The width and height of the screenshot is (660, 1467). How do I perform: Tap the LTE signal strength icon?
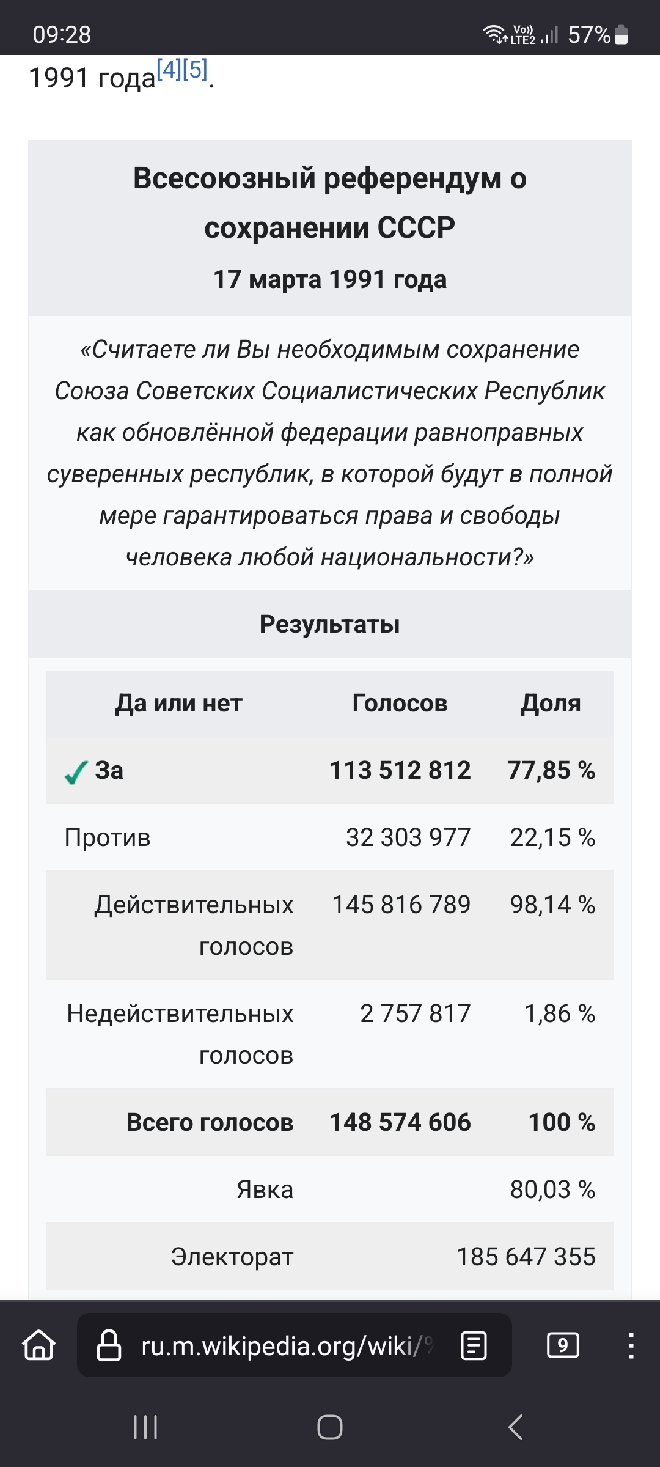pos(549,35)
